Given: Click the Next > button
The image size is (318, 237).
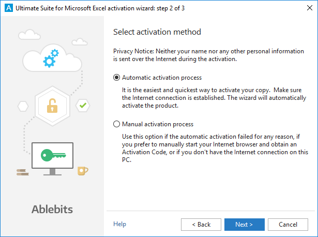Looking at the screenshot, I should point(245,225).
